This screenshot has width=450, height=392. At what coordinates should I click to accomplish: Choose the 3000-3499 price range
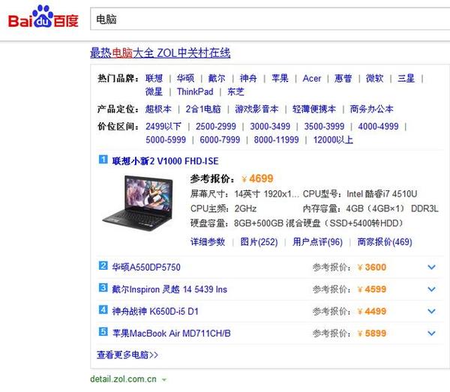click(270, 127)
